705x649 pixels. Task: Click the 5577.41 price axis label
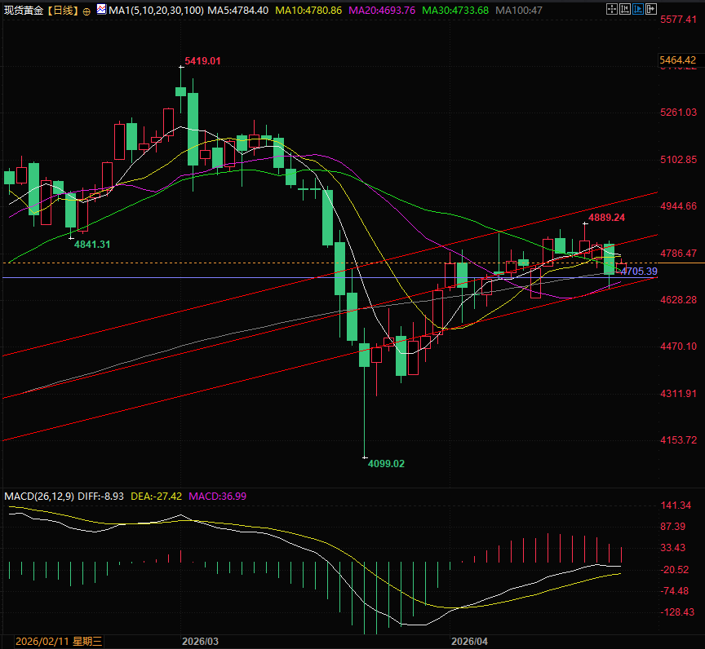678,20
